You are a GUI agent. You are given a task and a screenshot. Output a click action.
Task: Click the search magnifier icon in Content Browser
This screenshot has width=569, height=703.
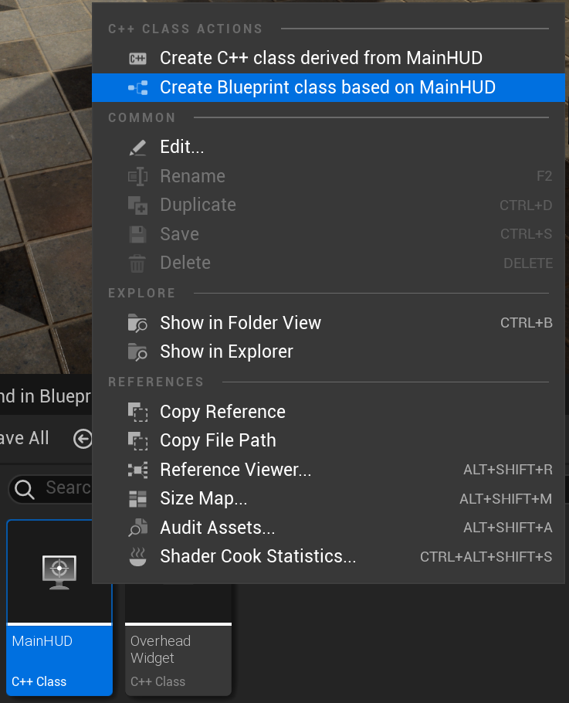[x=25, y=489]
